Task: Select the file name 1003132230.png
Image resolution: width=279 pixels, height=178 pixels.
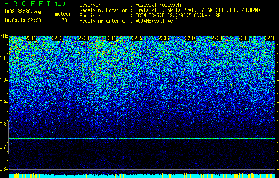Action: 23,12
